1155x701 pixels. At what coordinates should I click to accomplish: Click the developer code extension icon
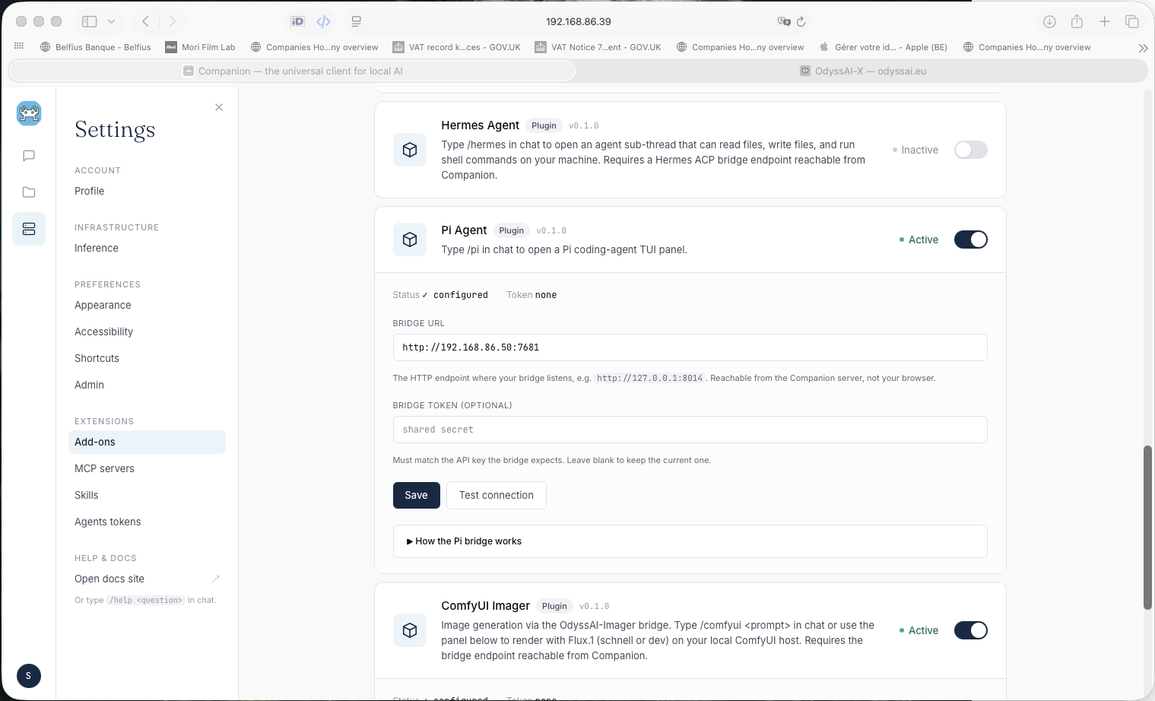pyautogui.click(x=324, y=21)
